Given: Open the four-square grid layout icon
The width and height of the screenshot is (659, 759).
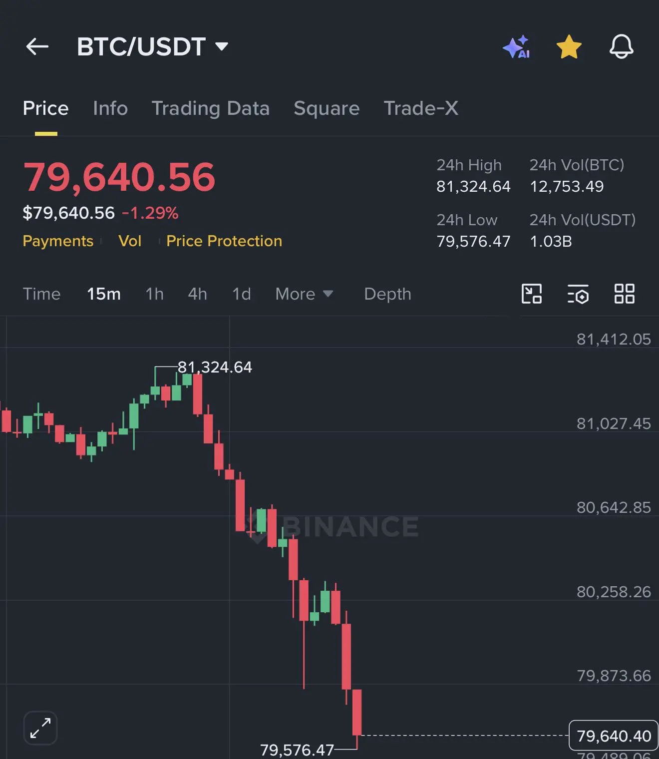Looking at the screenshot, I should pyautogui.click(x=624, y=294).
